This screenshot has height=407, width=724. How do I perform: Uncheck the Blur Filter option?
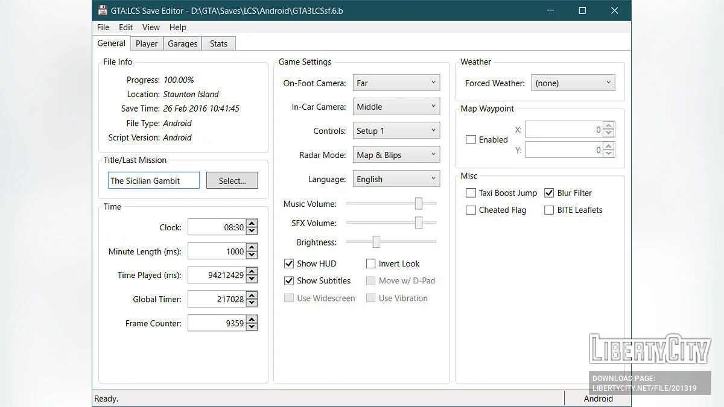click(549, 193)
